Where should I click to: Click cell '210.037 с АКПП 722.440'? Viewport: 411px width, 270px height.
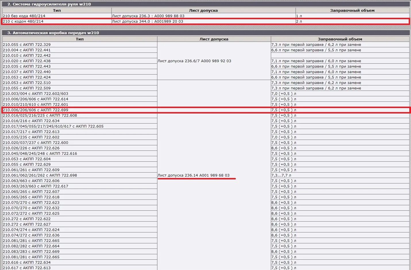point(80,72)
